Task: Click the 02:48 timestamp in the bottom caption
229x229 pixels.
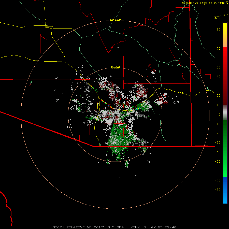Action: 170,227
